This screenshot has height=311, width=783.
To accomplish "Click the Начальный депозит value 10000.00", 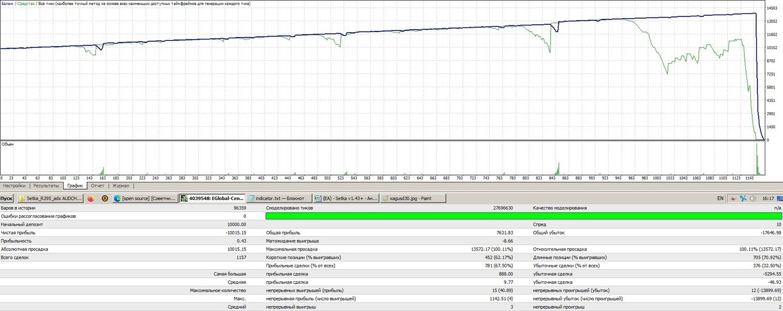I will (x=236, y=224).
